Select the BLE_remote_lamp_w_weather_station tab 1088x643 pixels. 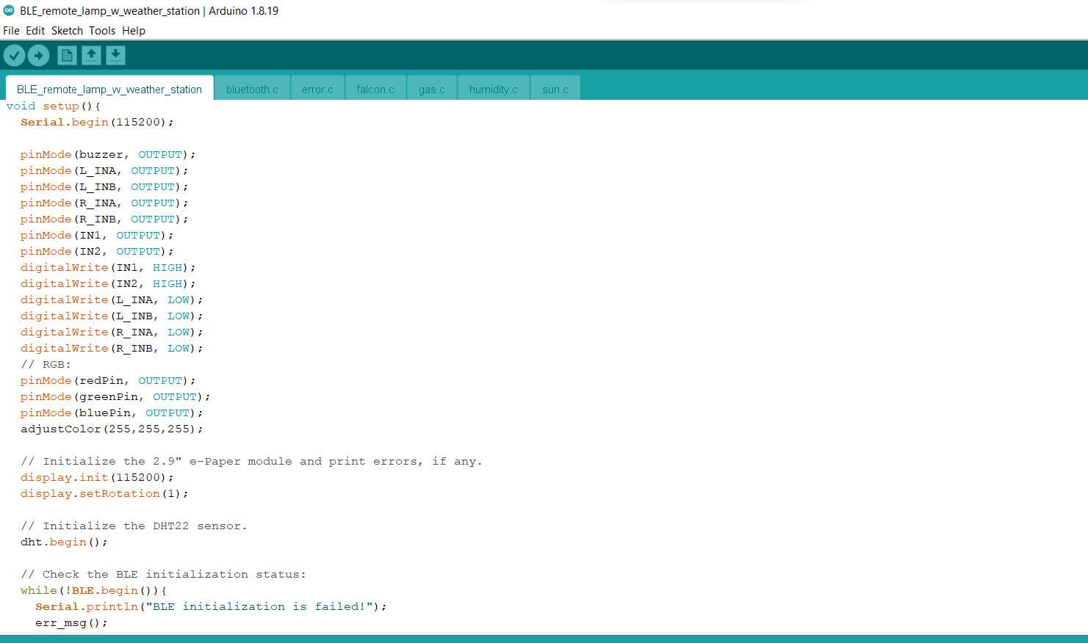pyautogui.click(x=109, y=89)
